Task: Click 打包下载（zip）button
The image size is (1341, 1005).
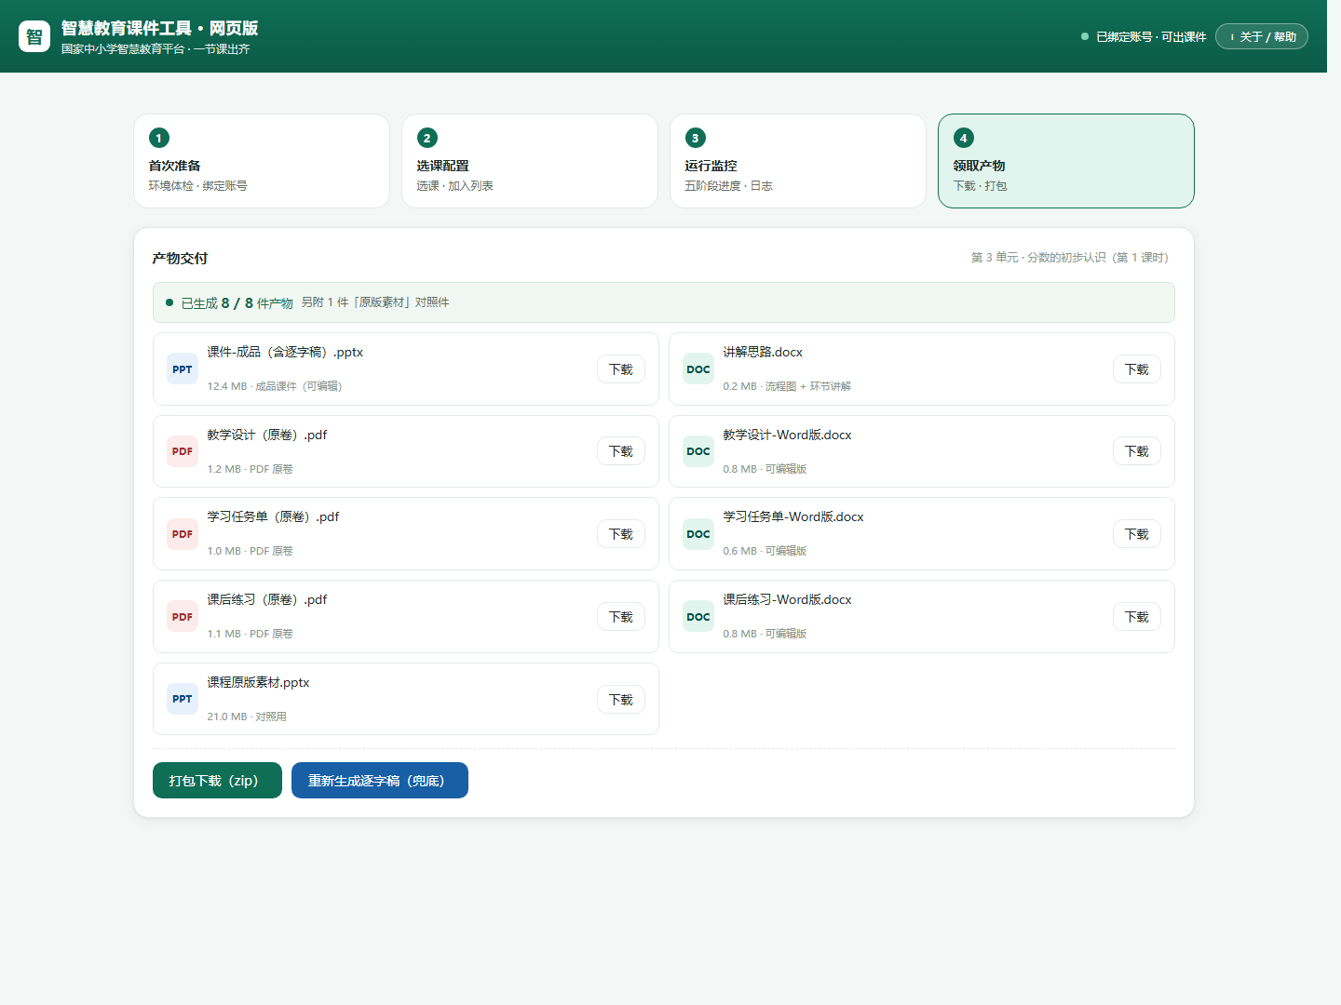Action: coord(217,781)
